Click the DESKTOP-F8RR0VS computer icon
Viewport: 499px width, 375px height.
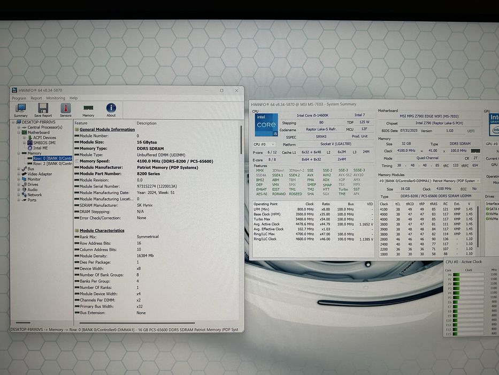pyautogui.click(x=19, y=122)
